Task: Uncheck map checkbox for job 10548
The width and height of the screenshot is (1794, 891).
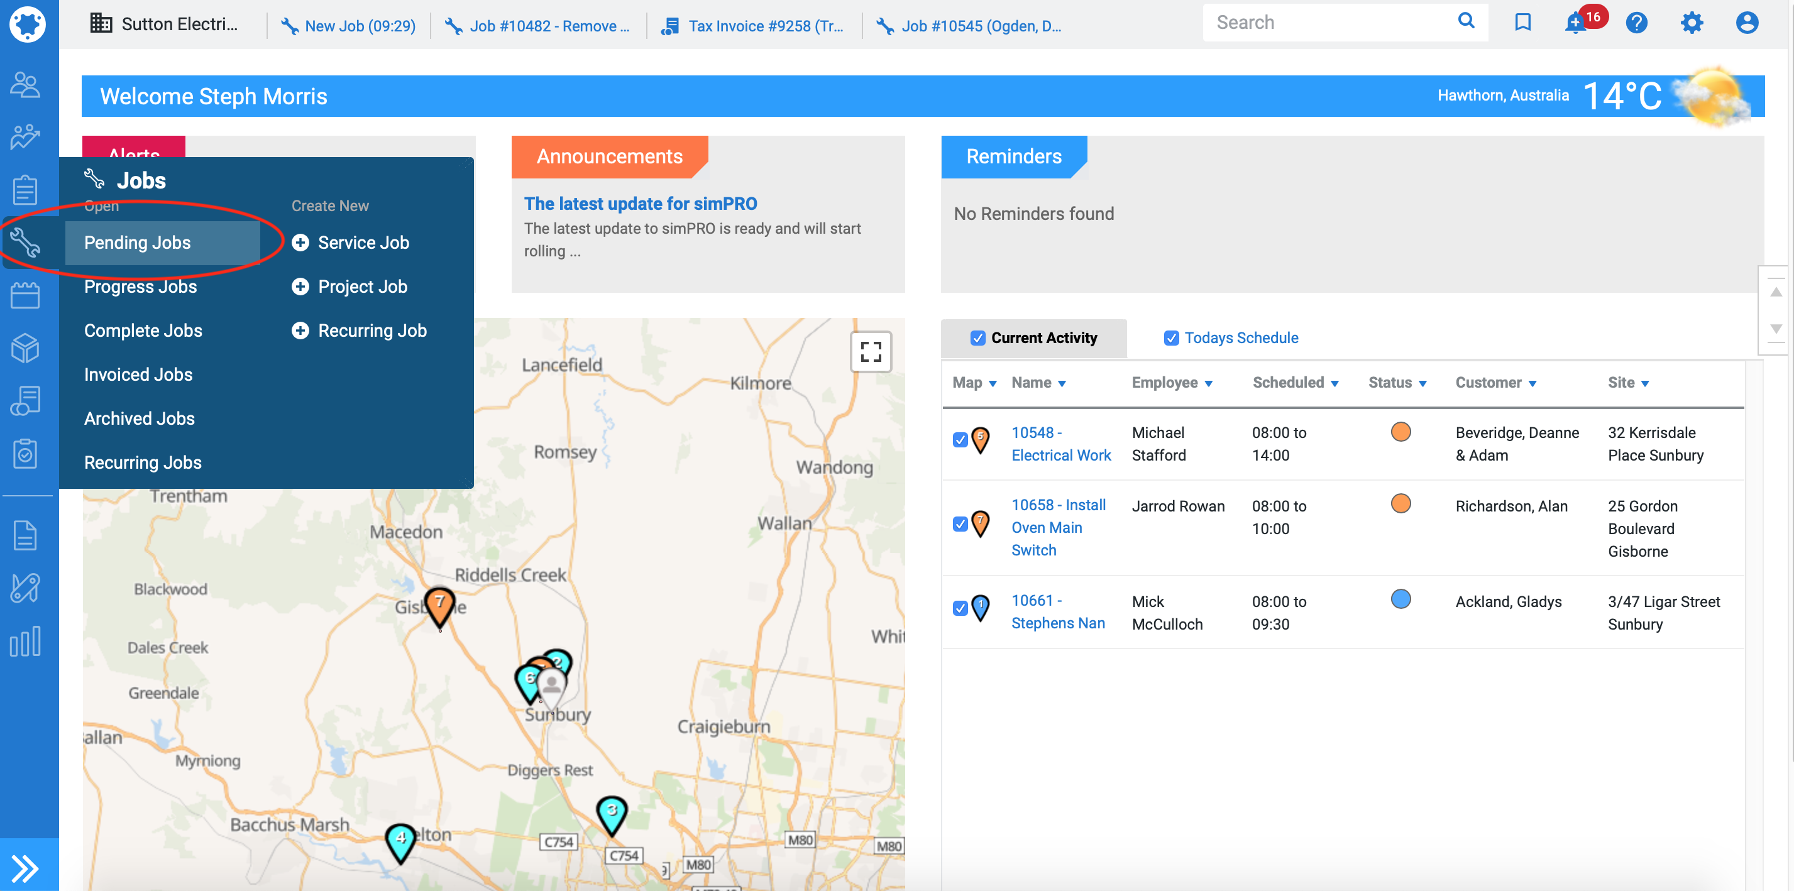Action: click(960, 440)
